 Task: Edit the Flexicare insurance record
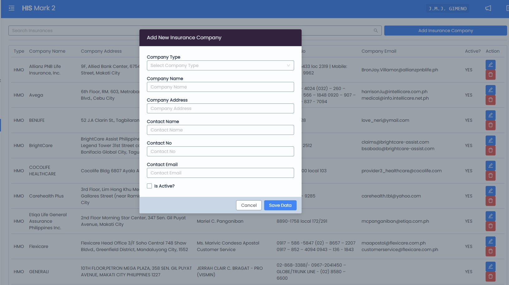[x=490, y=241]
